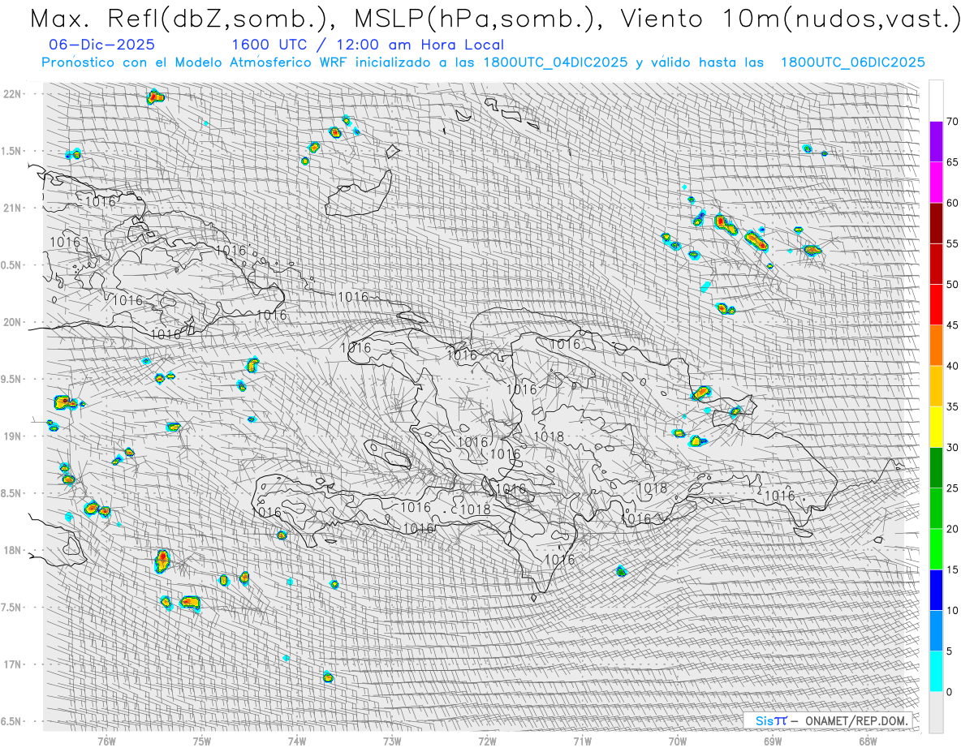
Task: Click the "76W" longitude label
Action: coord(106,740)
